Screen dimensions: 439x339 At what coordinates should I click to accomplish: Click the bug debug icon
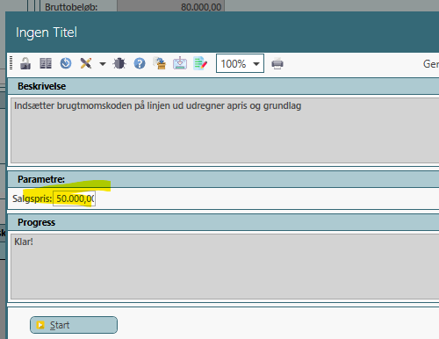119,63
